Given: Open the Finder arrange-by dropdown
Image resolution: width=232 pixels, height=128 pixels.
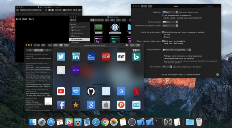Looking at the screenshot, I should tap(107, 20).
